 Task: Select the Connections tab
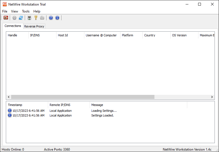[x=13, y=26]
